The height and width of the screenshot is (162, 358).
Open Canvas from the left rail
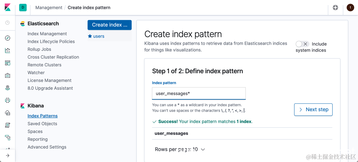point(8,75)
